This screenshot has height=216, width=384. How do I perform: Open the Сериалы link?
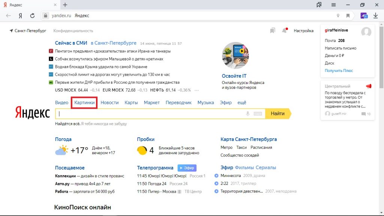[266, 168]
